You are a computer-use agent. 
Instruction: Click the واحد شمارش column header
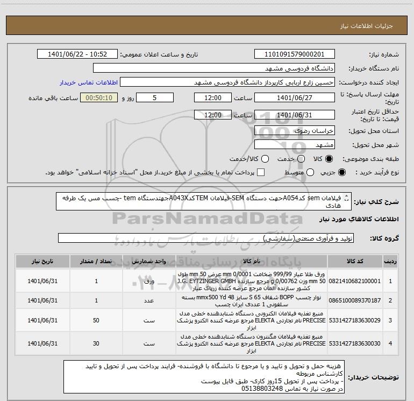[149, 261]
